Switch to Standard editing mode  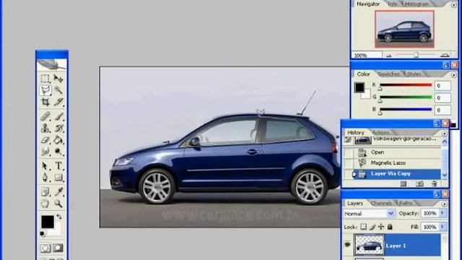coord(45,248)
